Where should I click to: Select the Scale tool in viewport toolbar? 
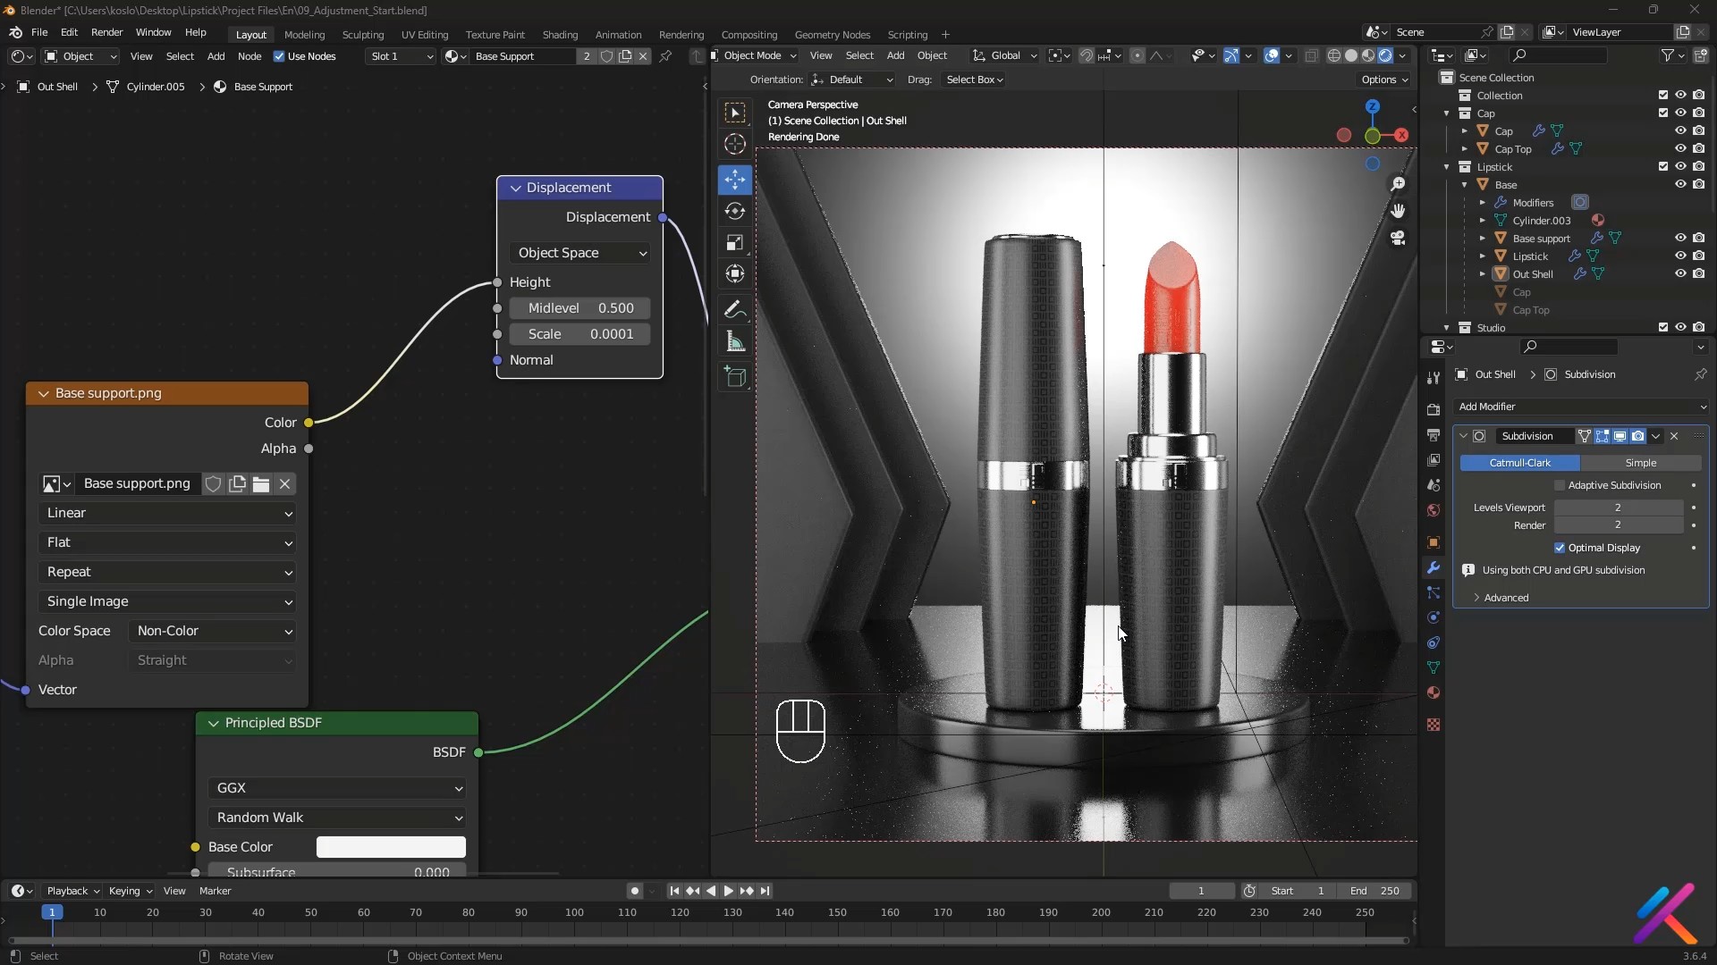(x=735, y=243)
